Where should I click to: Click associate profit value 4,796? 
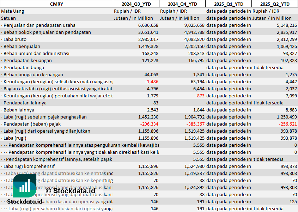(153, 89)
